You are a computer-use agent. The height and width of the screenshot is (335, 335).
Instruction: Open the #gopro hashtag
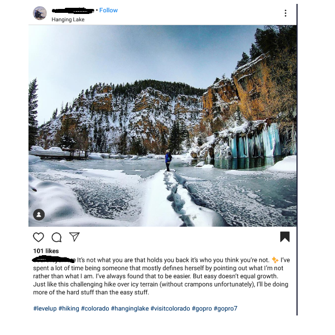tap(202, 309)
